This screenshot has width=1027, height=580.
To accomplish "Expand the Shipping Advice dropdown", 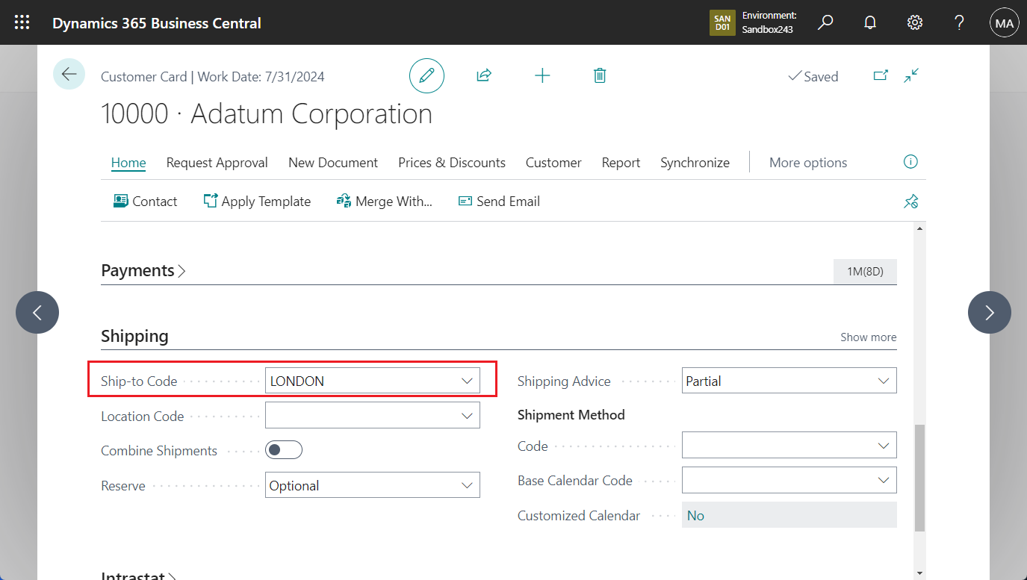I will click(x=884, y=380).
